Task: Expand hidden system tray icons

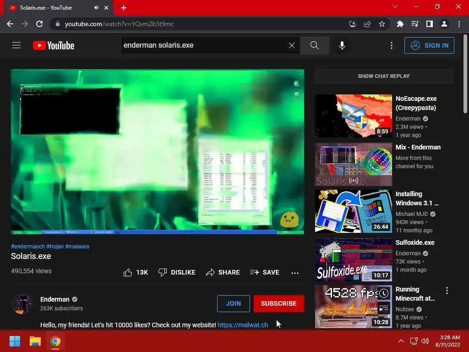Action: tap(401, 341)
